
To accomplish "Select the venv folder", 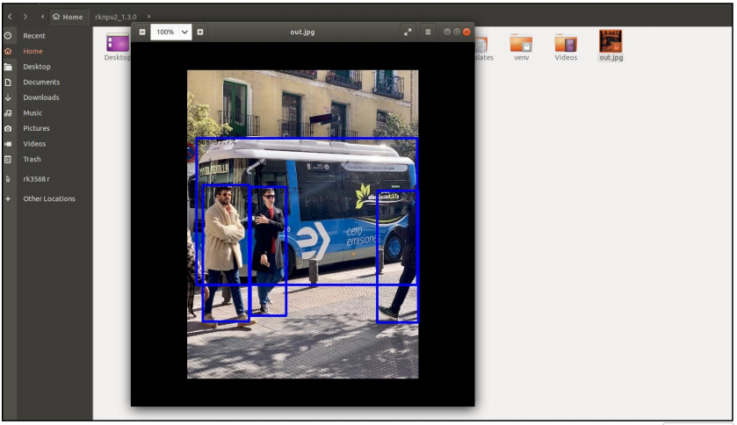I will [521, 43].
